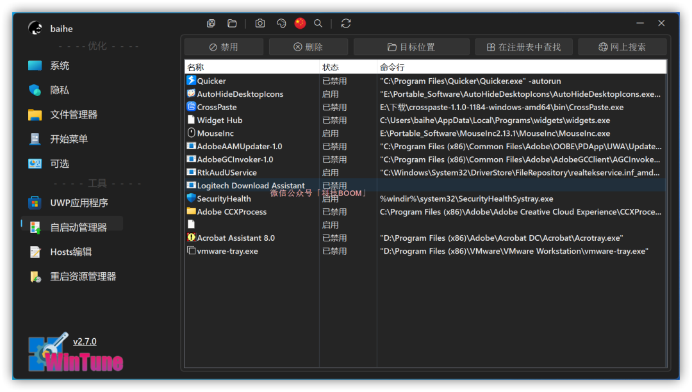
Task: Close the WinTune window
Action: tap(661, 23)
